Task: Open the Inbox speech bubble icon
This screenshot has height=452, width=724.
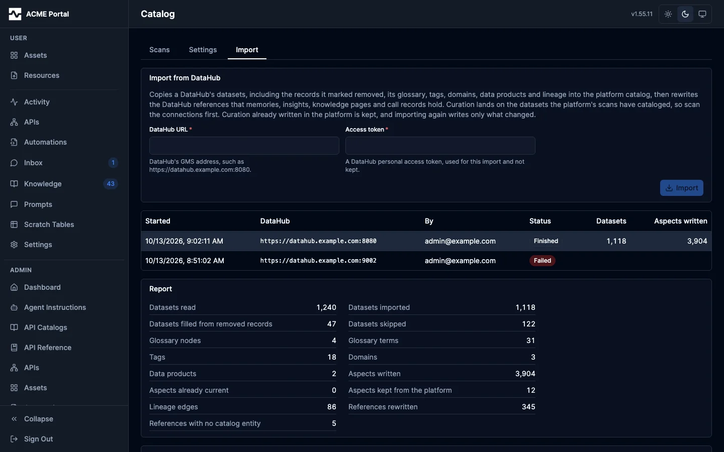Action: [x=14, y=163]
